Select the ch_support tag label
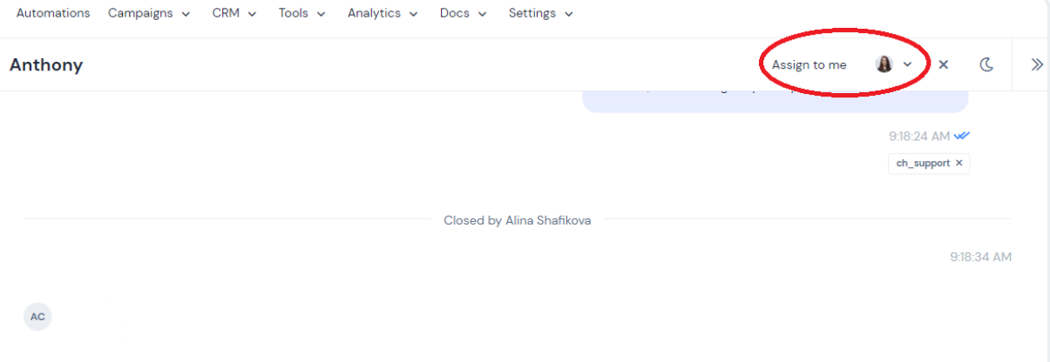Viewport: 1050px width, 362px height. coord(923,164)
